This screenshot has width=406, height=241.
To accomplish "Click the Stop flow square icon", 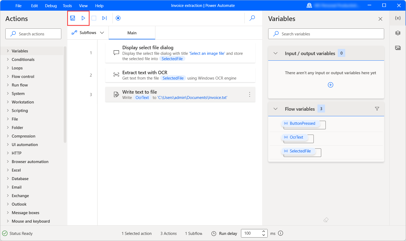I will [x=94, y=18].
